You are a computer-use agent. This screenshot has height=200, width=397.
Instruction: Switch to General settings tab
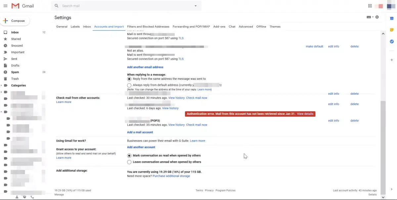(x=62, y=27)
